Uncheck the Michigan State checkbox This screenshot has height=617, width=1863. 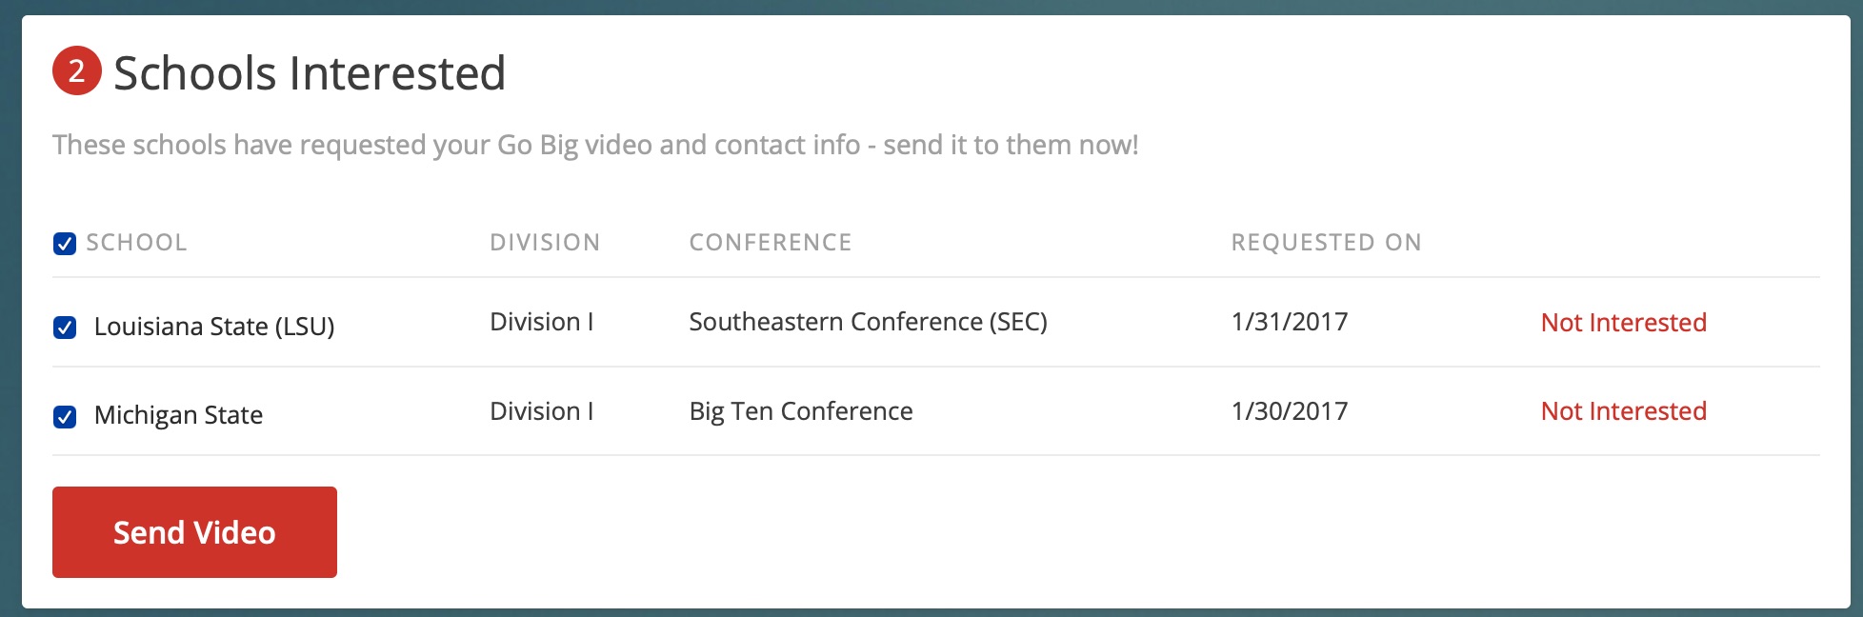[x=65, y=416]
